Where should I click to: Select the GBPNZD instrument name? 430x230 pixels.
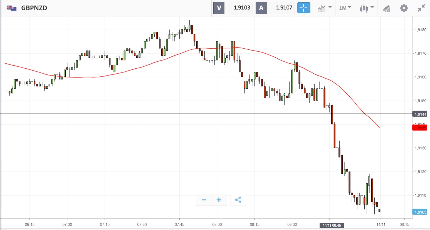(34, 8)
